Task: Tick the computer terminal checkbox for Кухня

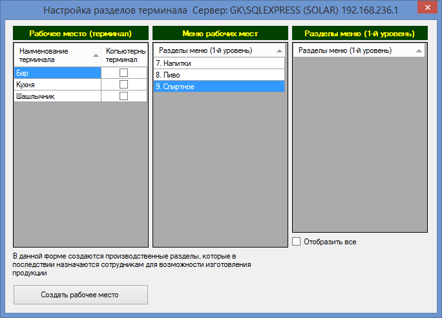Action: 124,85
